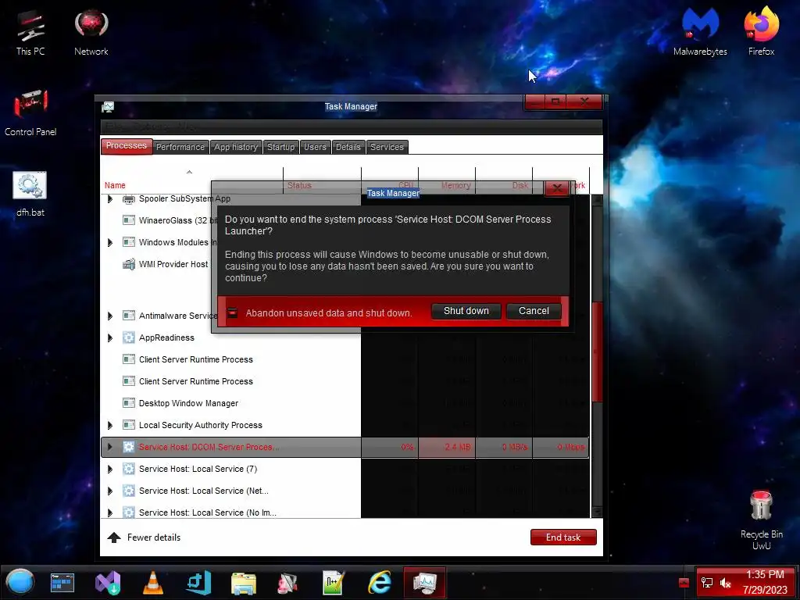Image resolution: width=800 pixels, height=600 pixels.
Task: Click the network tray icon
Action: click(x=707, y=583)
